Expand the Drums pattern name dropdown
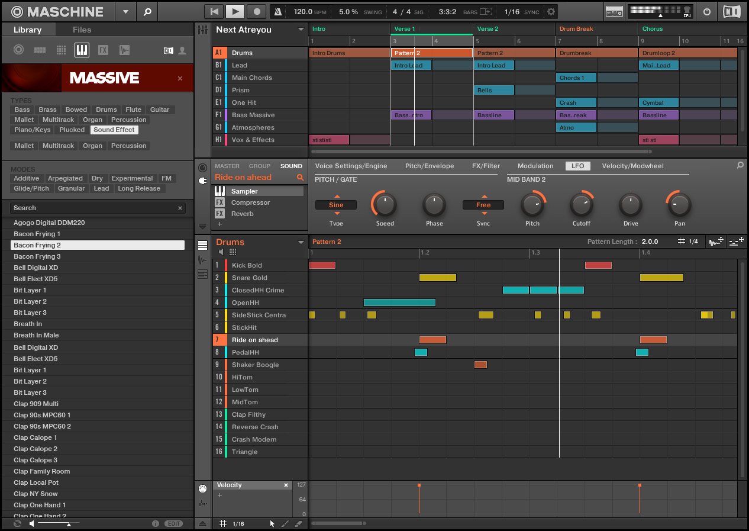The width and height of the screenshot is (749, 531). [301, 242]
